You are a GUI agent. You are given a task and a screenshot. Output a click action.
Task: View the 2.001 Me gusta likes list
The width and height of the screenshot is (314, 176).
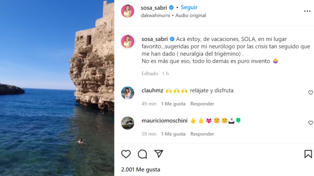coord(140,169)
